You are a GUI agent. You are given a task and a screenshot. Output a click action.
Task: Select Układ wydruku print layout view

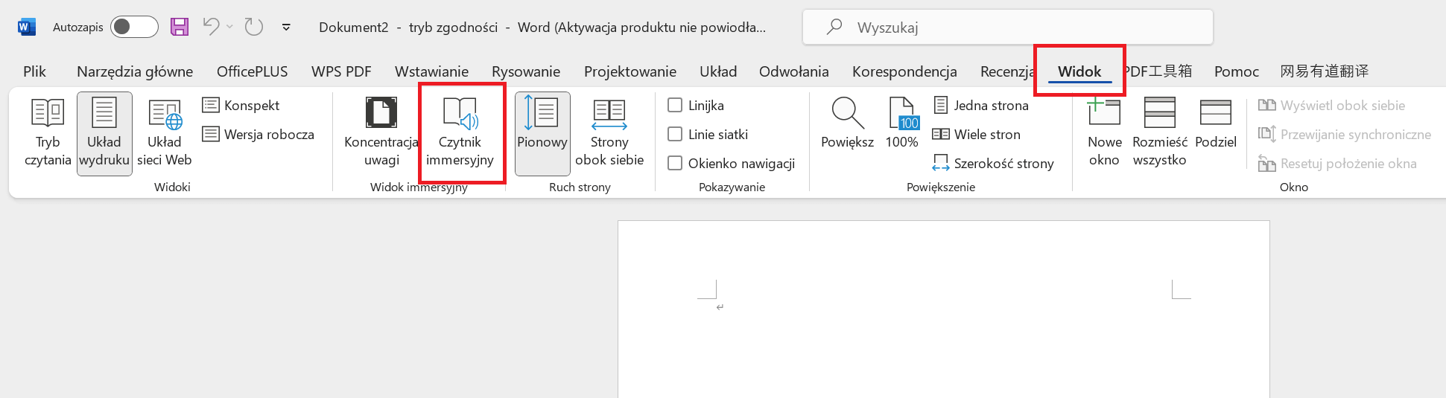point(104,134)
